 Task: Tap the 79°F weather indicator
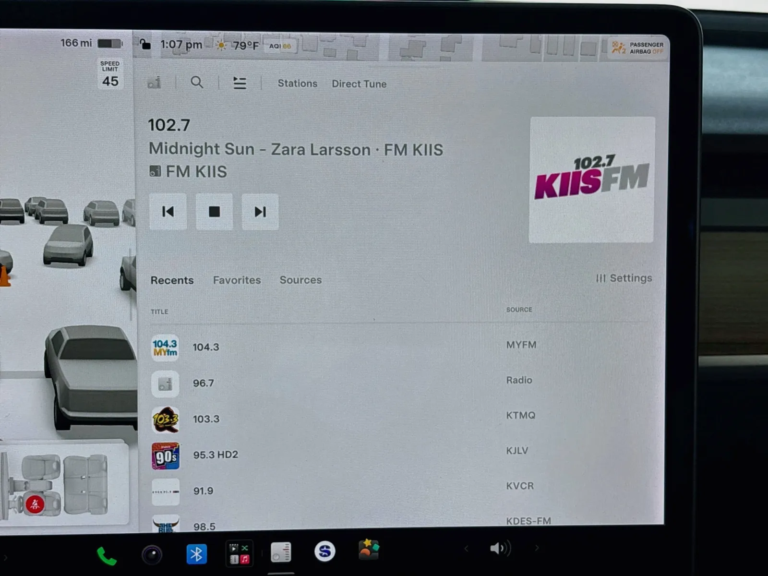238,46
